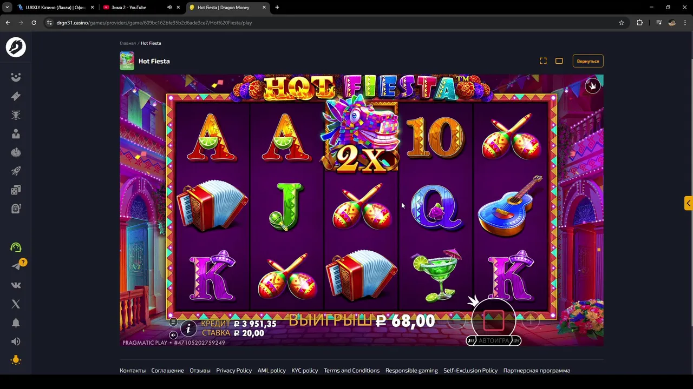Open the notifications bell

pos(16,323)
